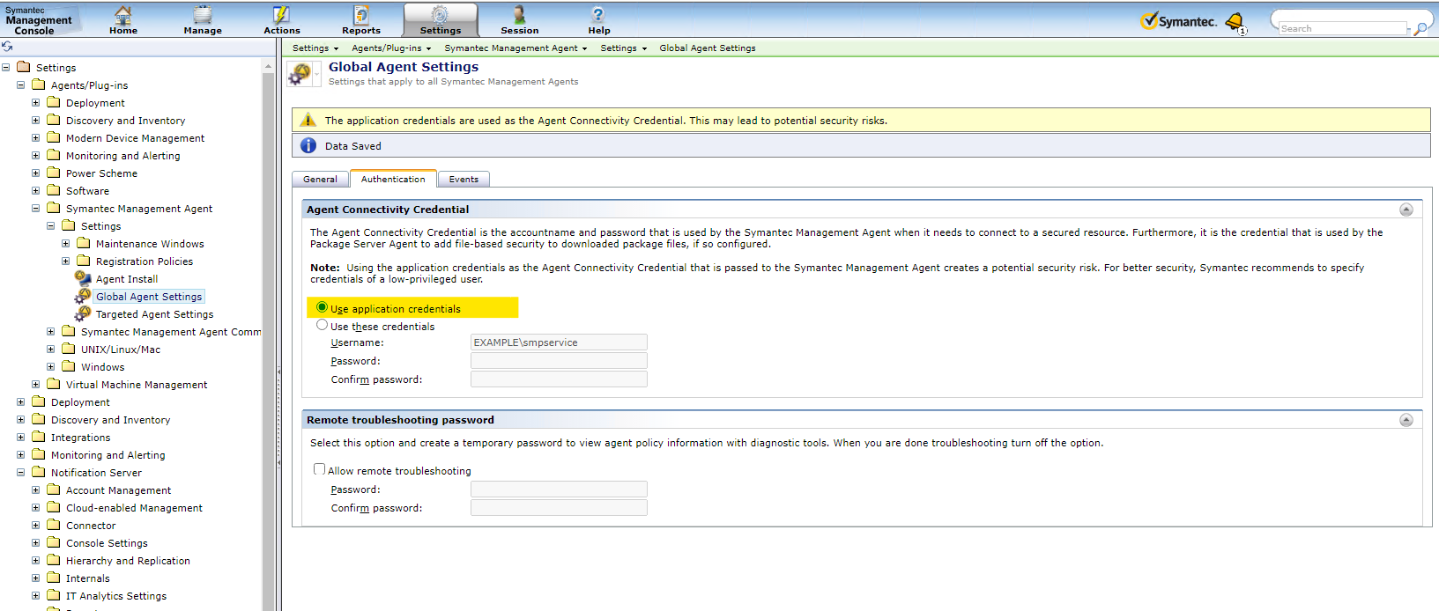Image resolution: width=1439 pixels, height=611 pixels.
Task: Click the Windows folder icon
Action: coord(69,366)
